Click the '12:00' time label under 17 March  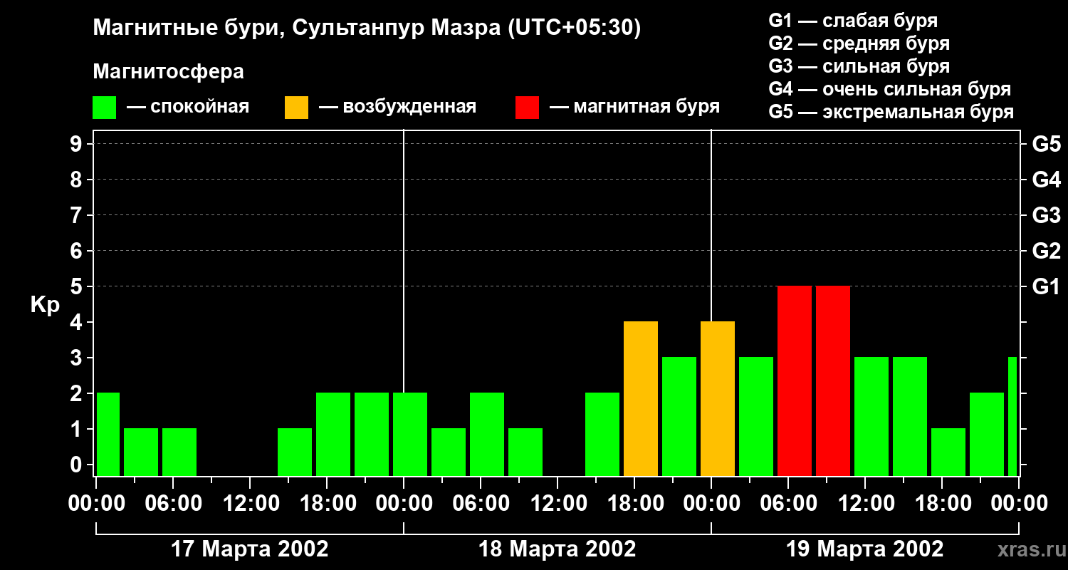[x=251, y=503]
